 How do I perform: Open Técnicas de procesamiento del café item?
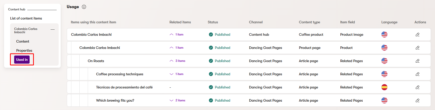pyautogui.click(x=124, y=87)
